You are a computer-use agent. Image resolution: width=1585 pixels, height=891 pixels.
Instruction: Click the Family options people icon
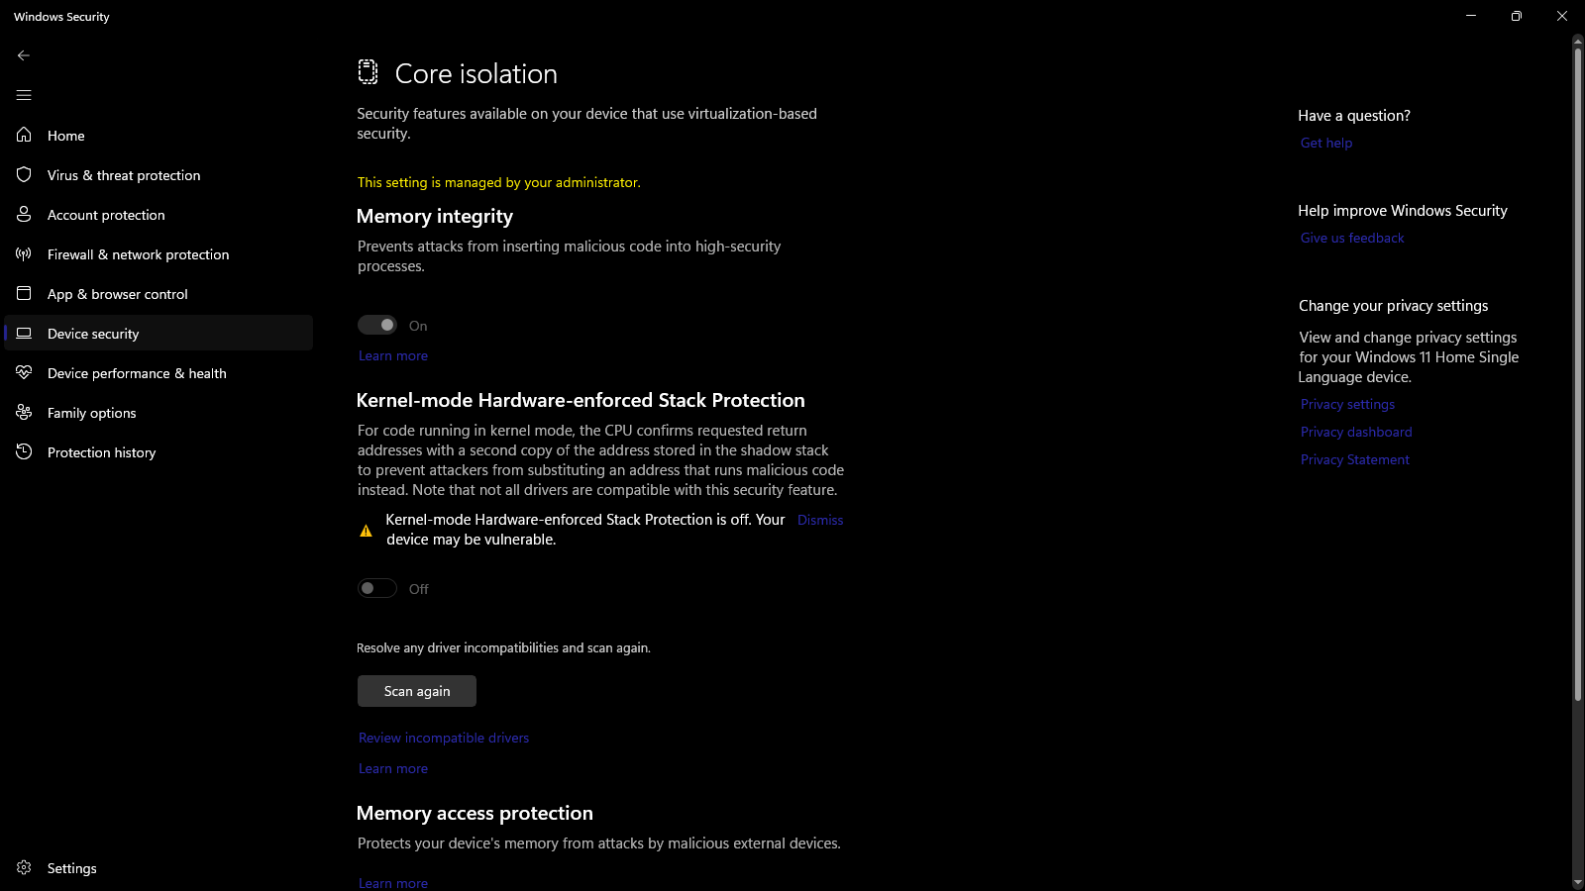[24, 412]
